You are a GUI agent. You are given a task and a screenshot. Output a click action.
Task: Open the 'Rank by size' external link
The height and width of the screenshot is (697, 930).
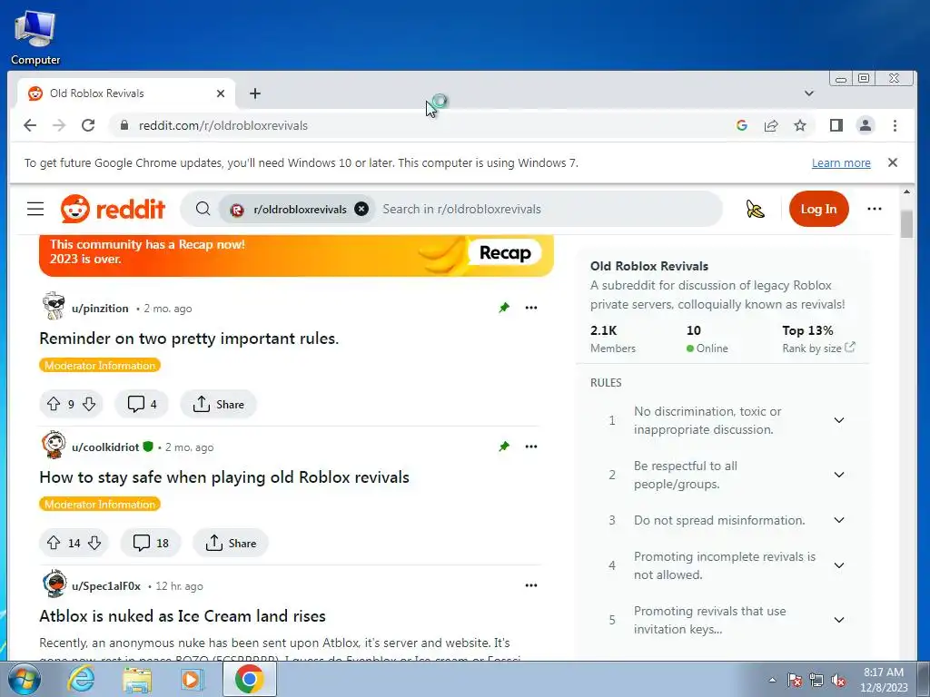(818, 348)
